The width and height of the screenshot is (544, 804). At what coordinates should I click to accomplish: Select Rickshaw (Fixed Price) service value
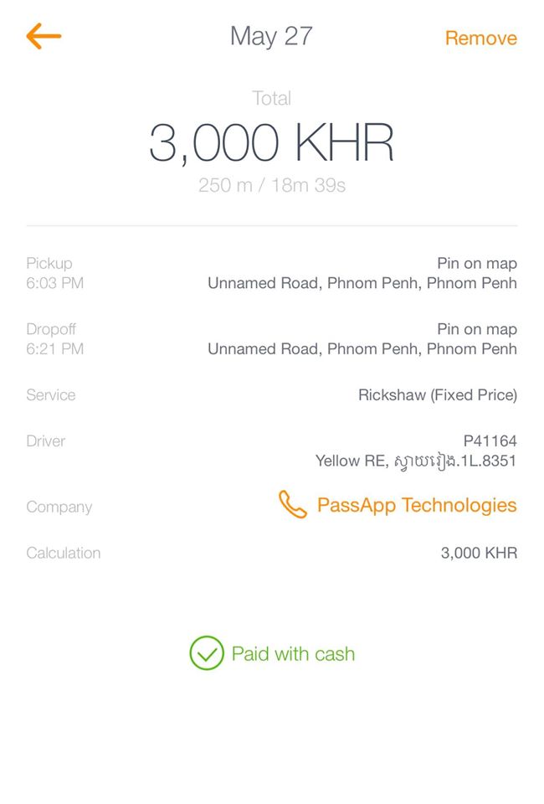click(438, 394)
